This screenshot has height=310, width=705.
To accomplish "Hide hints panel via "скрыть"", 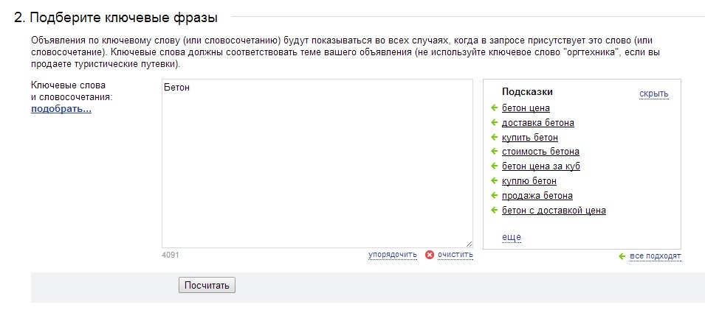I will coord(654,94).
